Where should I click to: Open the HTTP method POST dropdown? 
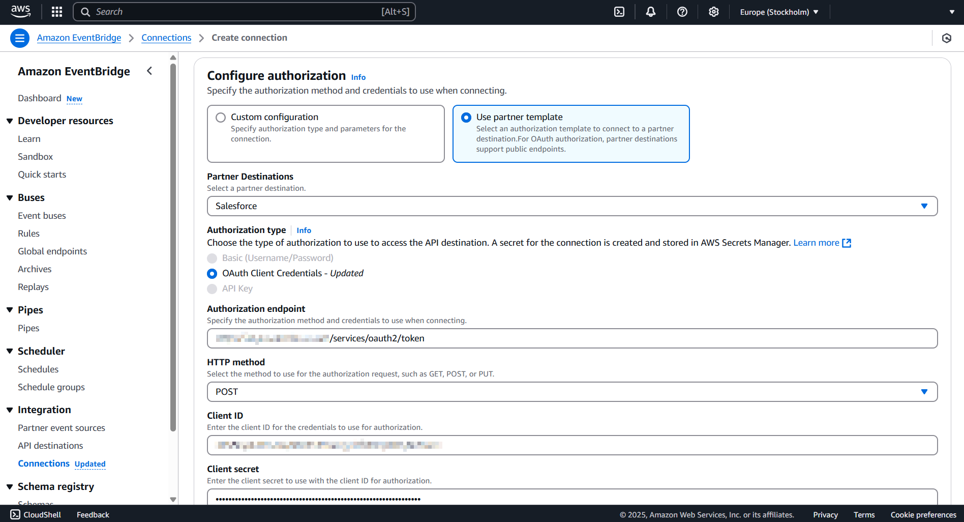pyautogui.click(x=572, y=392)
